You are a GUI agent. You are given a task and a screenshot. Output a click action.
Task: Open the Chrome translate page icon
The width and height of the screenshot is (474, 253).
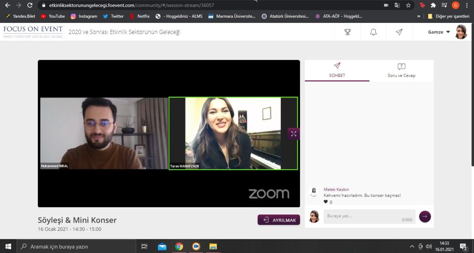coord(397,5)
